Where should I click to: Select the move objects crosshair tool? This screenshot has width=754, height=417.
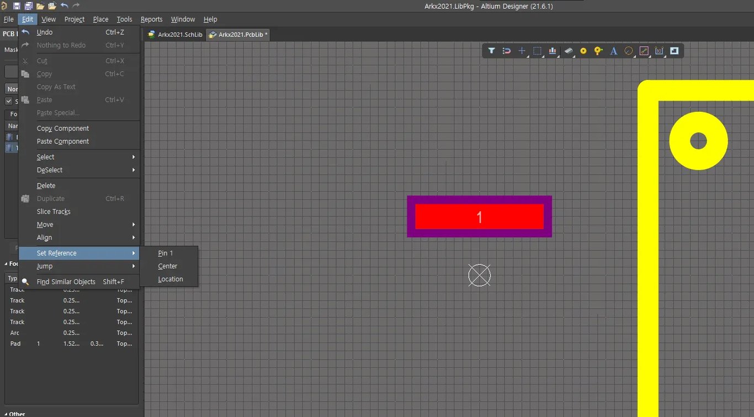pyautogui.click(x=522, y=51)
